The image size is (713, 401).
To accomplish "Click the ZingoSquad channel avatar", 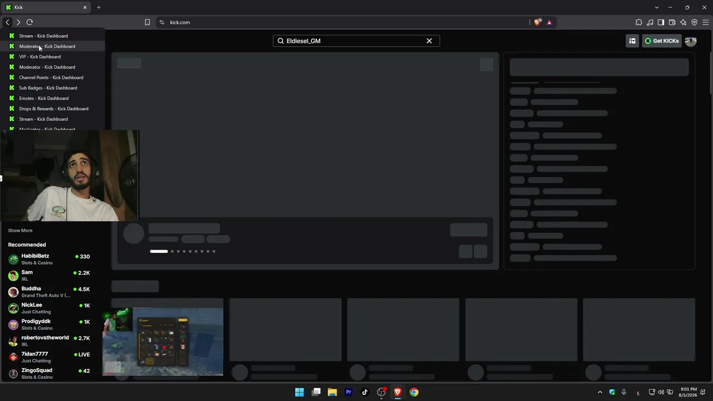I will coord(13,374).
